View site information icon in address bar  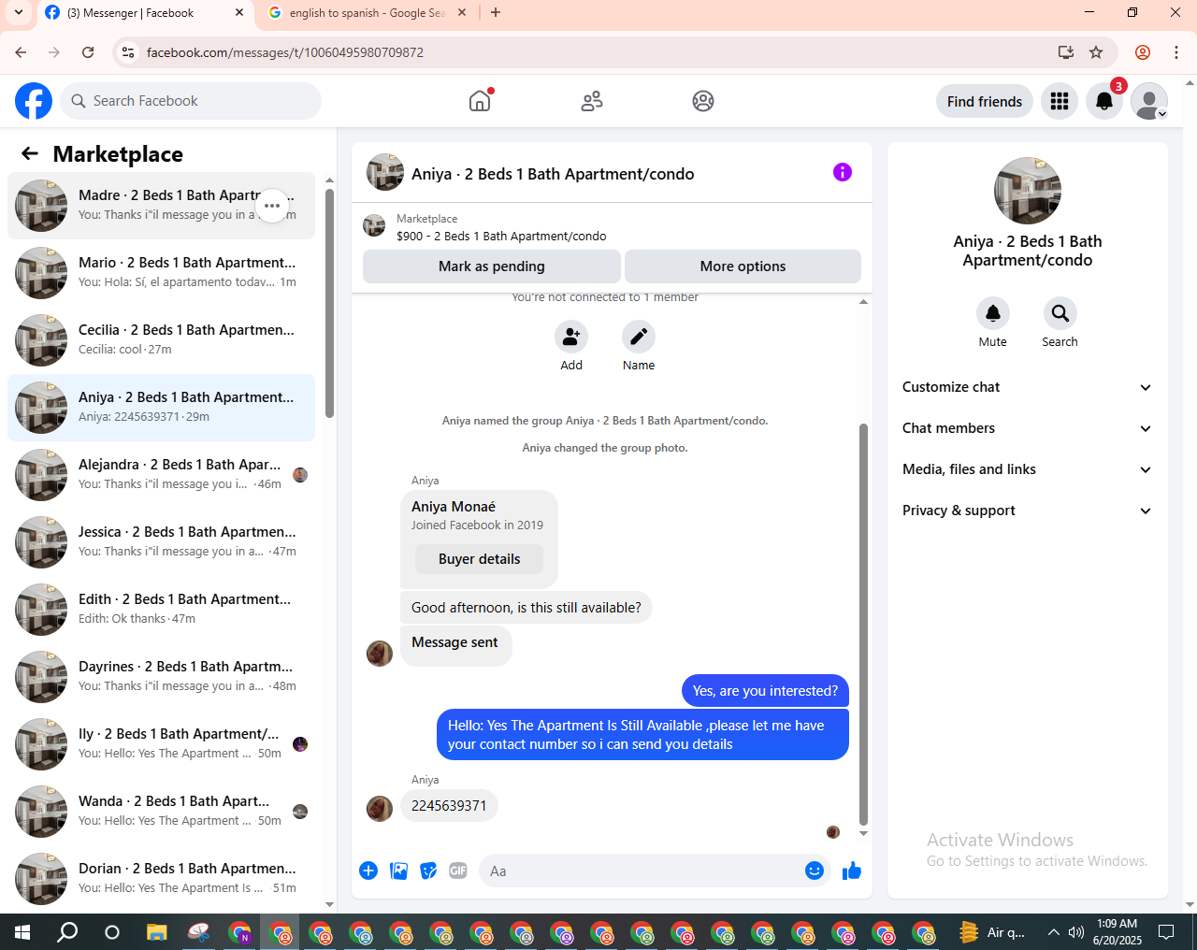click(x=128, y=52)
